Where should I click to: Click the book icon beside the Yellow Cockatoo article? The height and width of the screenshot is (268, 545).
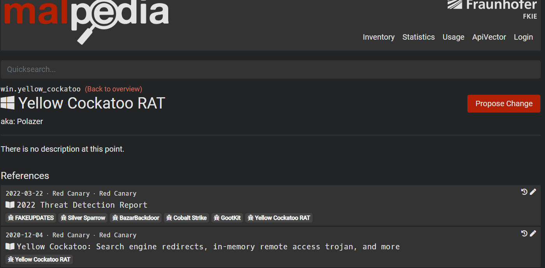(x=10, y=246)
